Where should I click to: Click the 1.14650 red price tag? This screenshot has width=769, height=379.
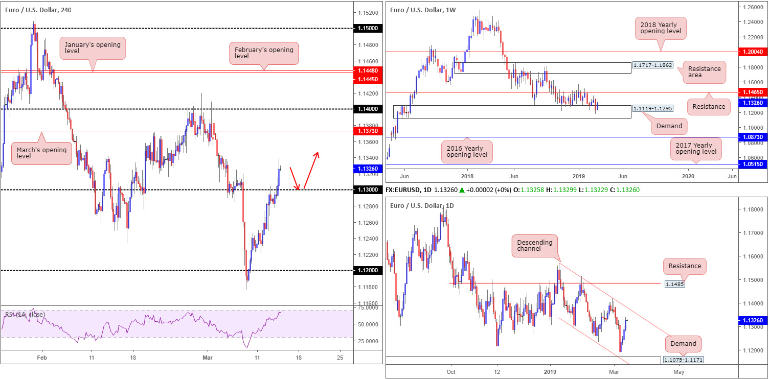pyautogui.click(x=753, y=92)
